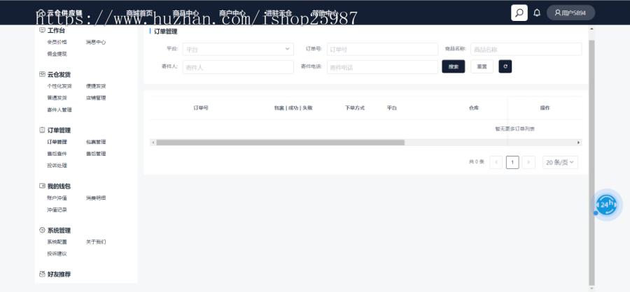Open 商户中心 in top navigation
630x292 pixels.
[232, 13]
